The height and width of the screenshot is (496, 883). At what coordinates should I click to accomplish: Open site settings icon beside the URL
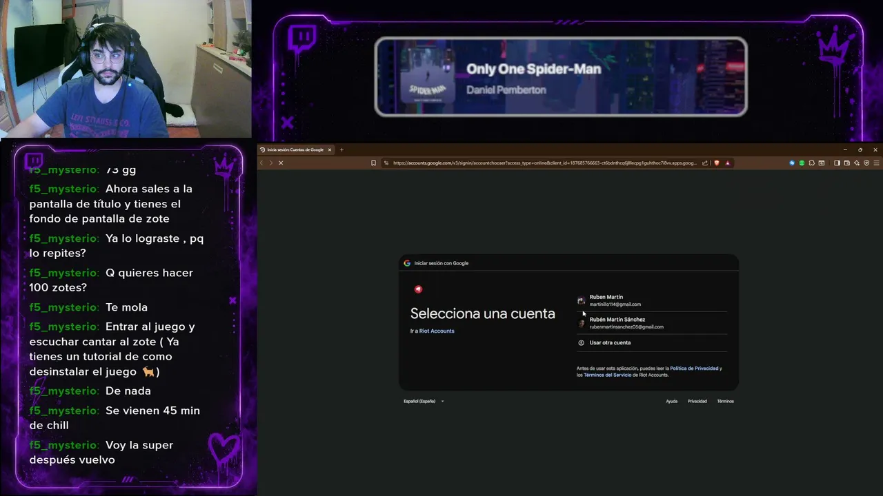coord(387,163)
